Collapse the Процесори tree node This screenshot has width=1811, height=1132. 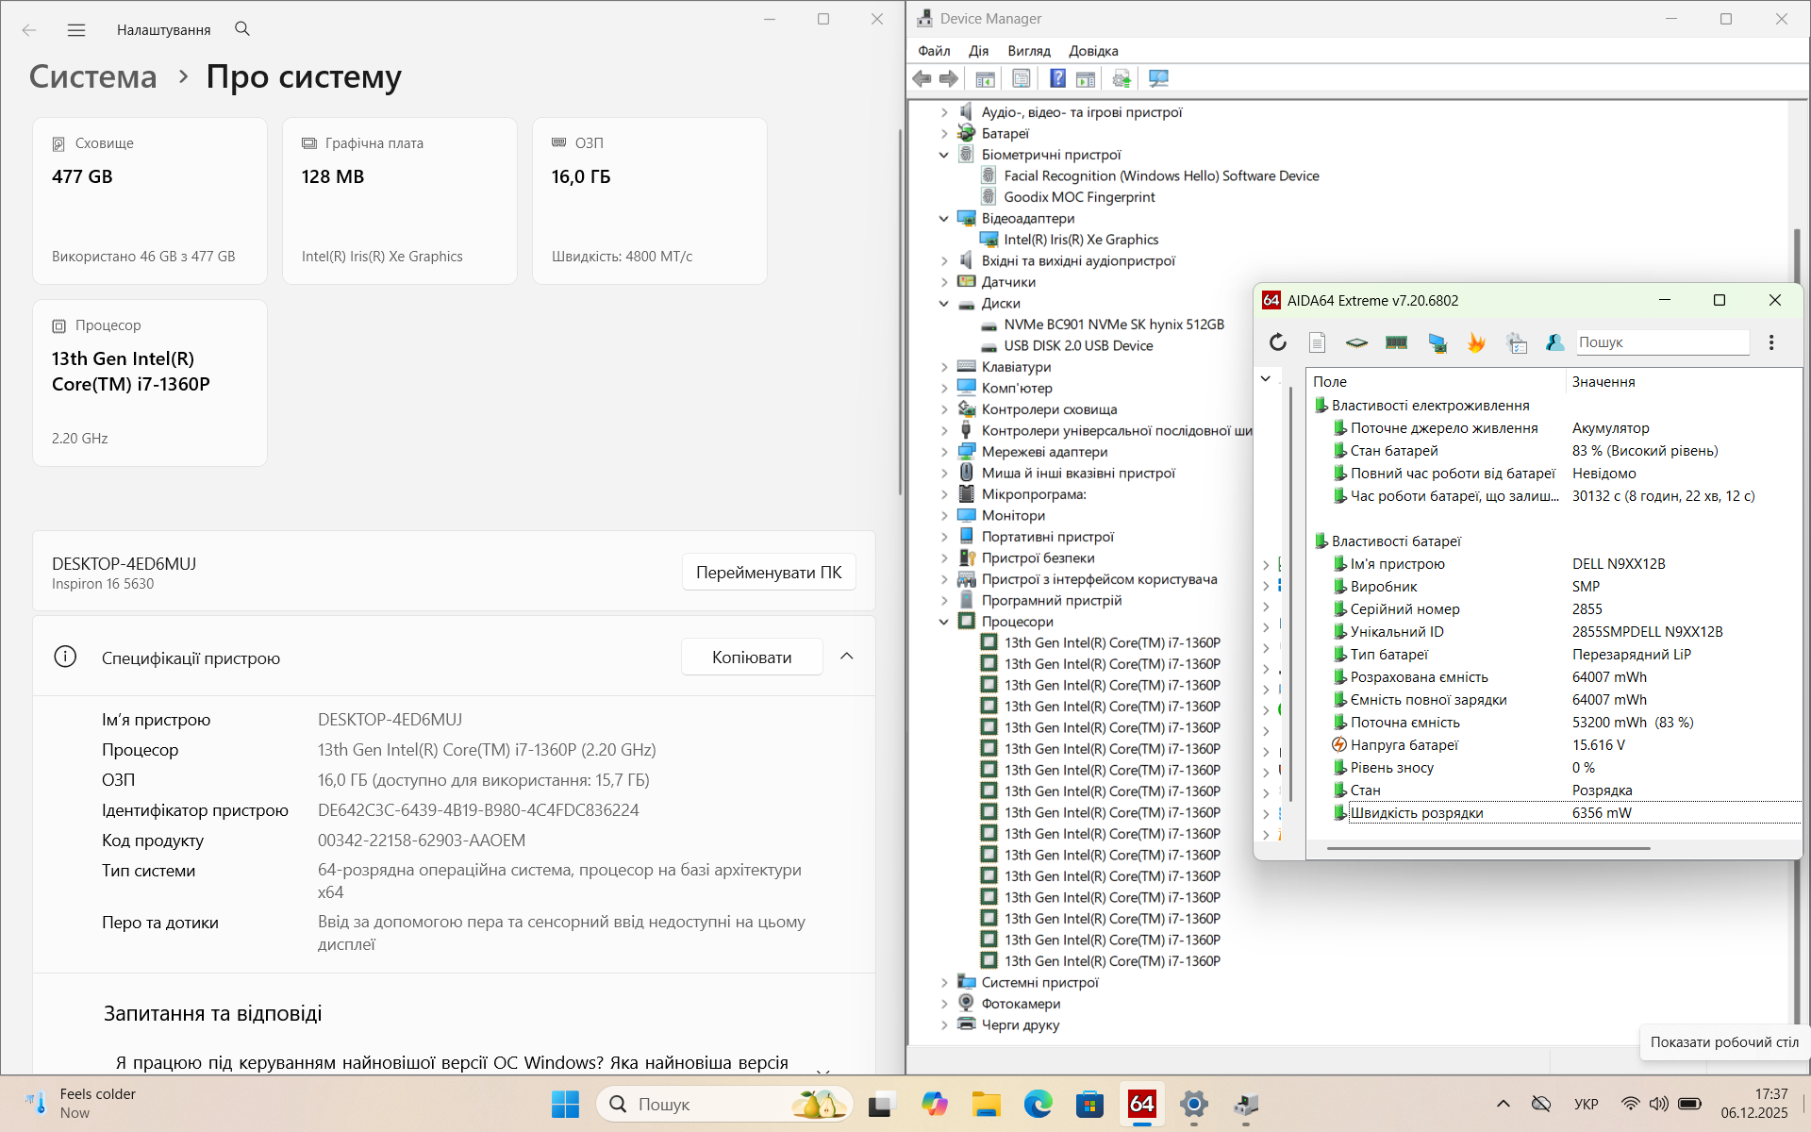click(x=944, y=622)
